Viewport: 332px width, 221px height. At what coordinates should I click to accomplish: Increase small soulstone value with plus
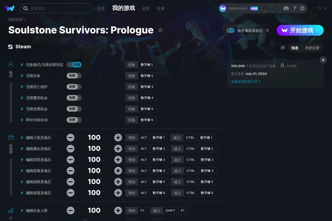point(118,138)
